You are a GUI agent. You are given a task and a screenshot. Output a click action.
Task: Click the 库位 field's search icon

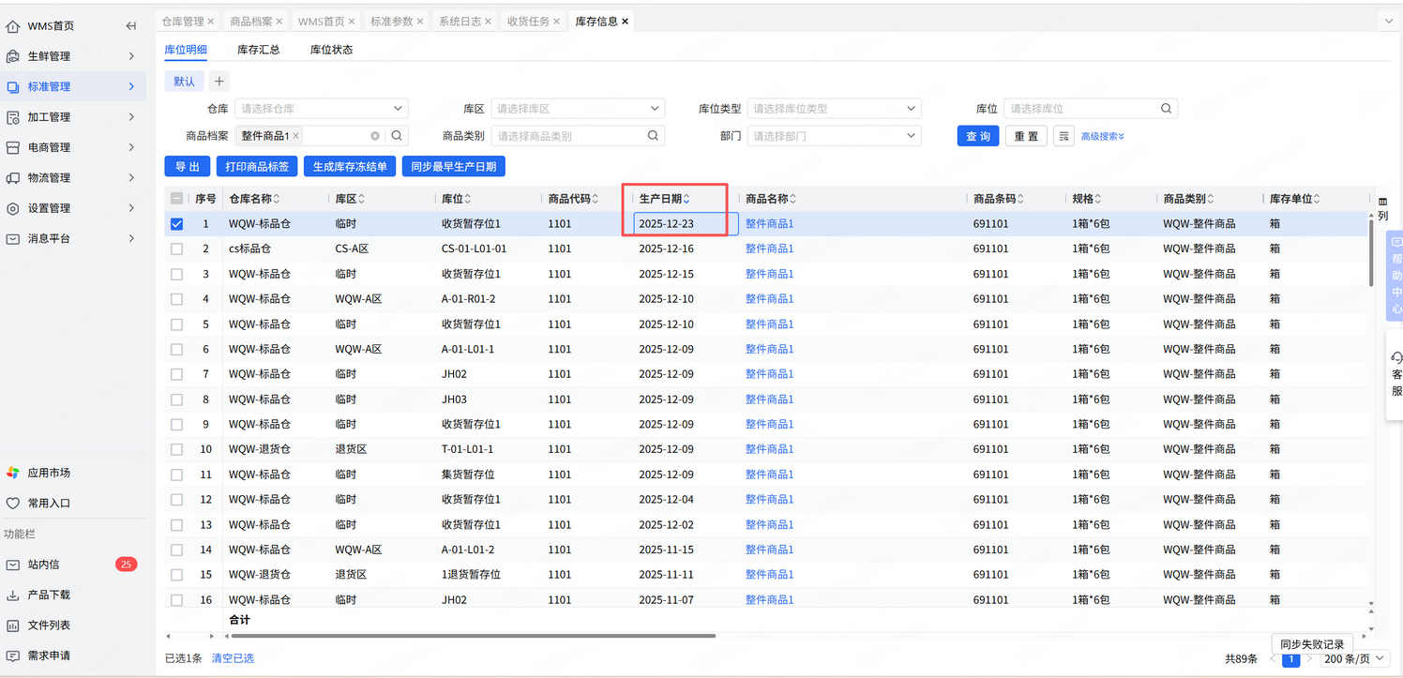click(1166, 109)
